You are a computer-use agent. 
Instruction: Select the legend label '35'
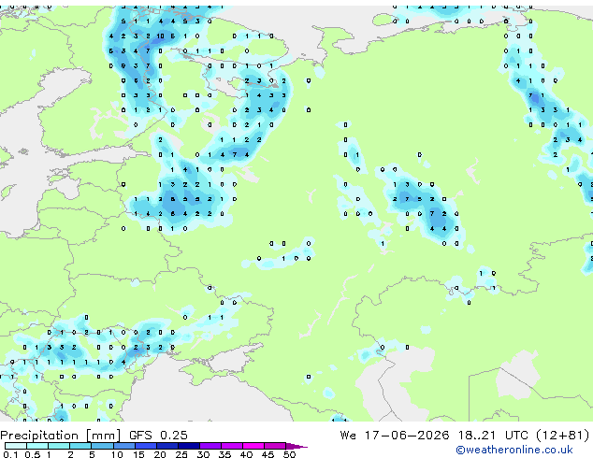[x=224, y=454]
